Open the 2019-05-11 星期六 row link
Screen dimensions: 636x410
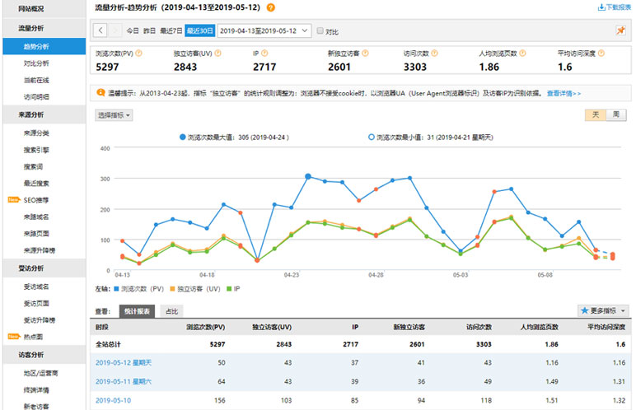[x=124, y=381]
